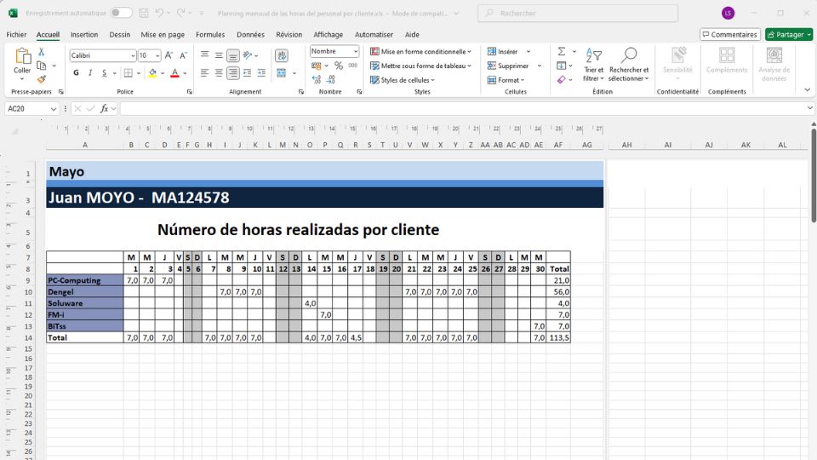The width and height of the screenshot is (817, 460).
Task: Click the format painter brush
Action: [x=41, y=79]
